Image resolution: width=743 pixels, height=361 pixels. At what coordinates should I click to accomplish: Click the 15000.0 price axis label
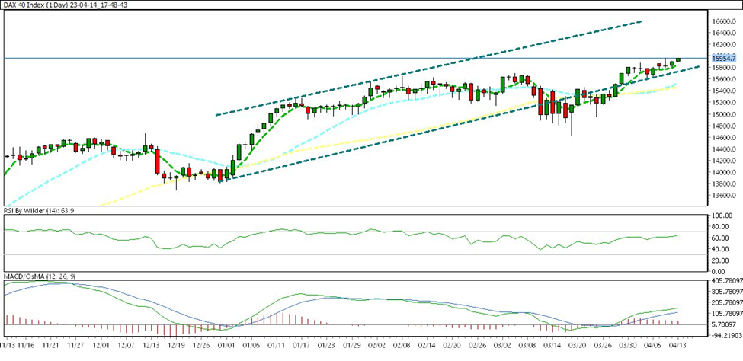click(725, 115)
